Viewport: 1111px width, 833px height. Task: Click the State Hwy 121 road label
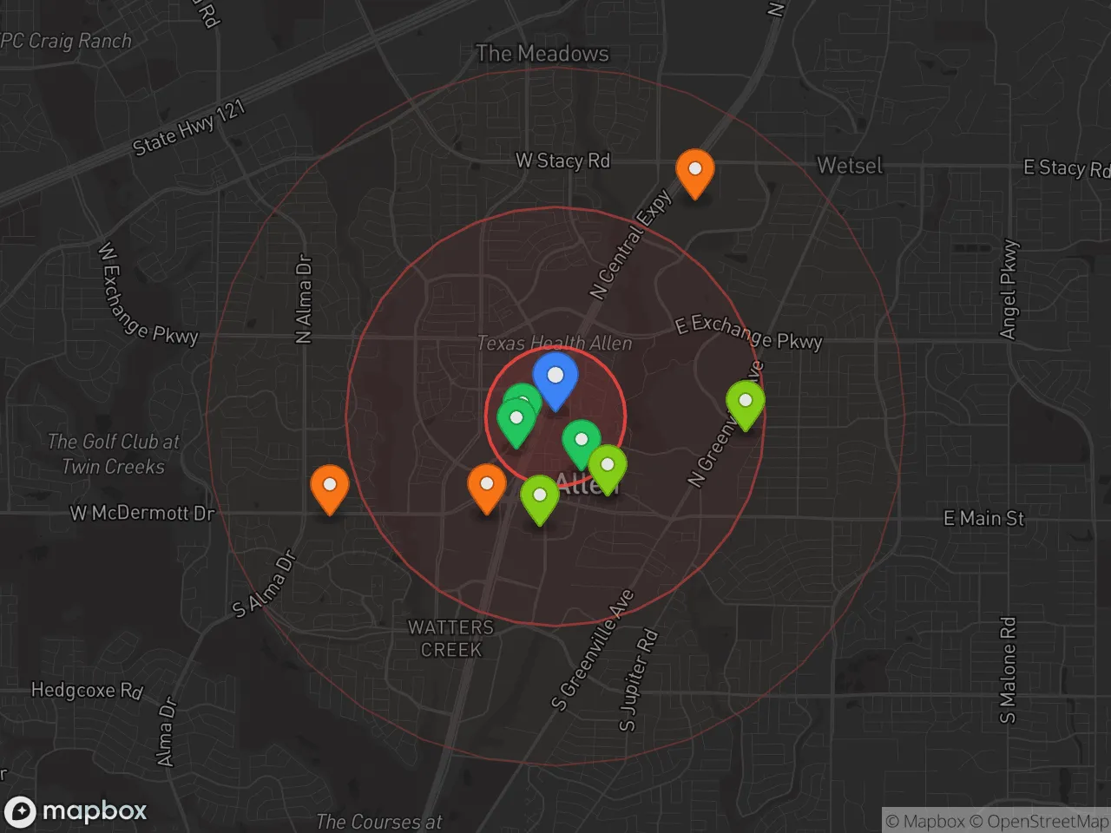coord(189,128)
